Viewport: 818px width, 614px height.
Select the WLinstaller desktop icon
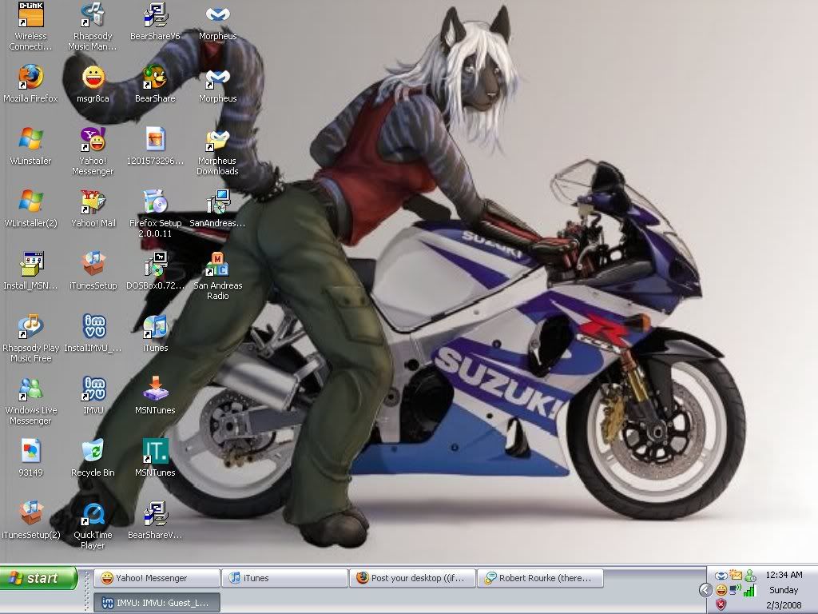(x=31, y=146)
